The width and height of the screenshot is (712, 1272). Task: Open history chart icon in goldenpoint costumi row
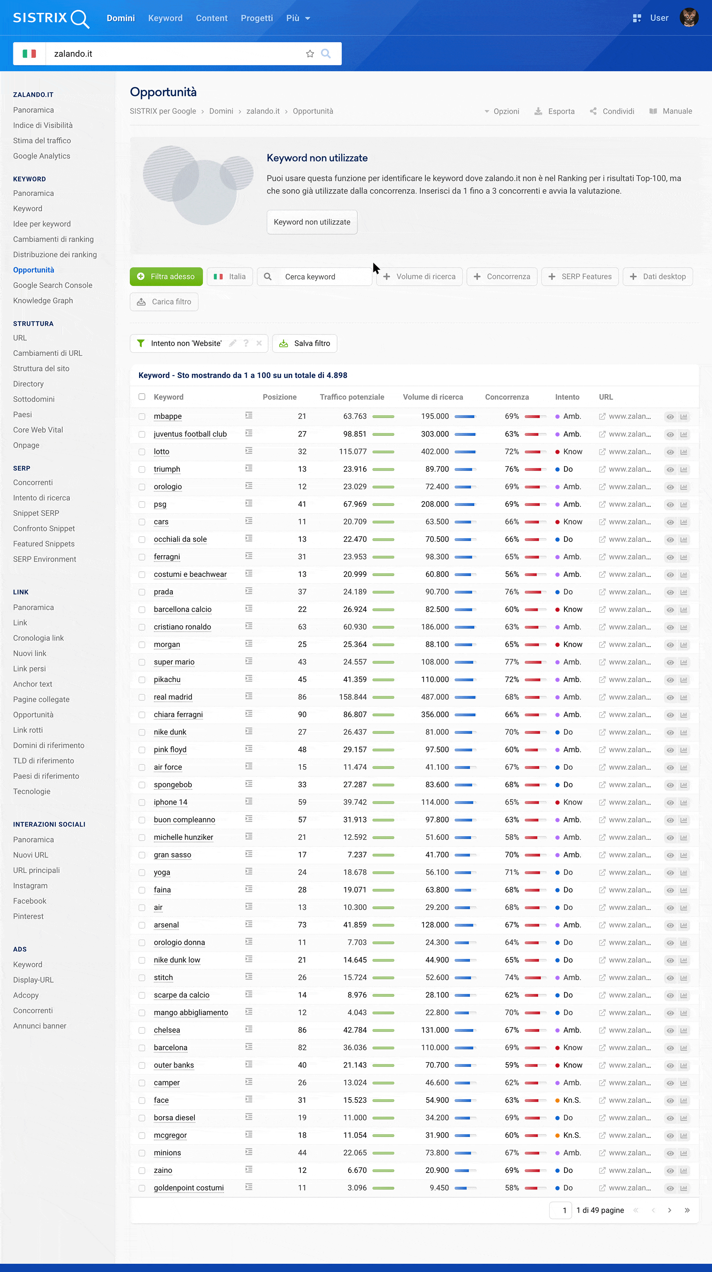(684, 1189)
